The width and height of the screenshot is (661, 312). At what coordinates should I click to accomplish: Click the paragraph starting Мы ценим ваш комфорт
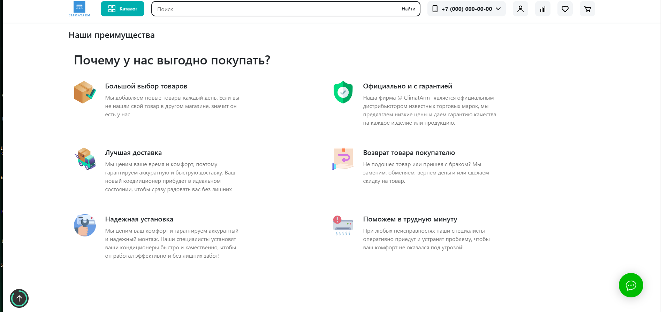tap(172, 243)
